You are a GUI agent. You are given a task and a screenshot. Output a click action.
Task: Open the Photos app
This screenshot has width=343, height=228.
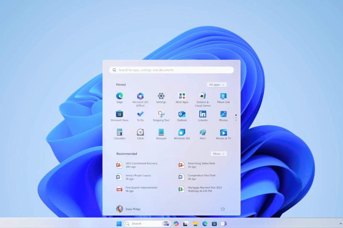click(x=223, y=116)
